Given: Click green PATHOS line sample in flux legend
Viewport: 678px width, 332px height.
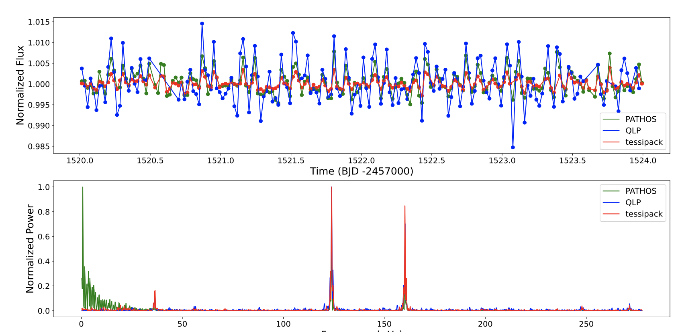Looking at the screenshot, I should coord(611,119).
